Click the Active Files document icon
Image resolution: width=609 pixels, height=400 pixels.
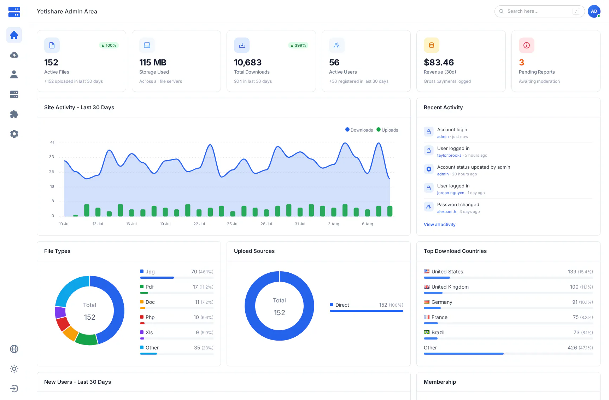pos(52,45)
